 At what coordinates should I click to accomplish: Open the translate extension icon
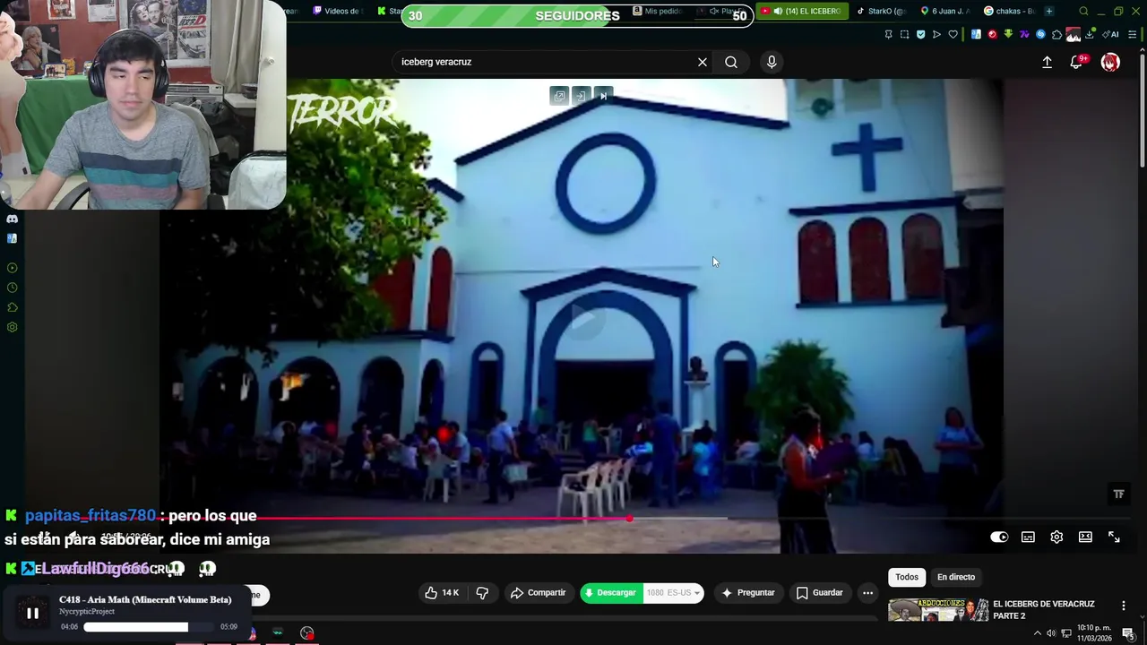tap(976, 34)
